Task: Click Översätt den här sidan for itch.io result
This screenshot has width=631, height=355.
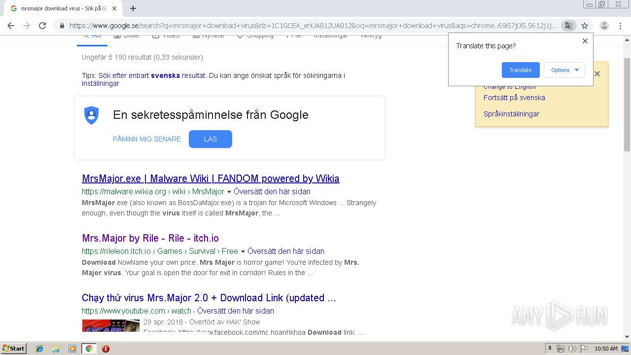Action: pos(286,251)
